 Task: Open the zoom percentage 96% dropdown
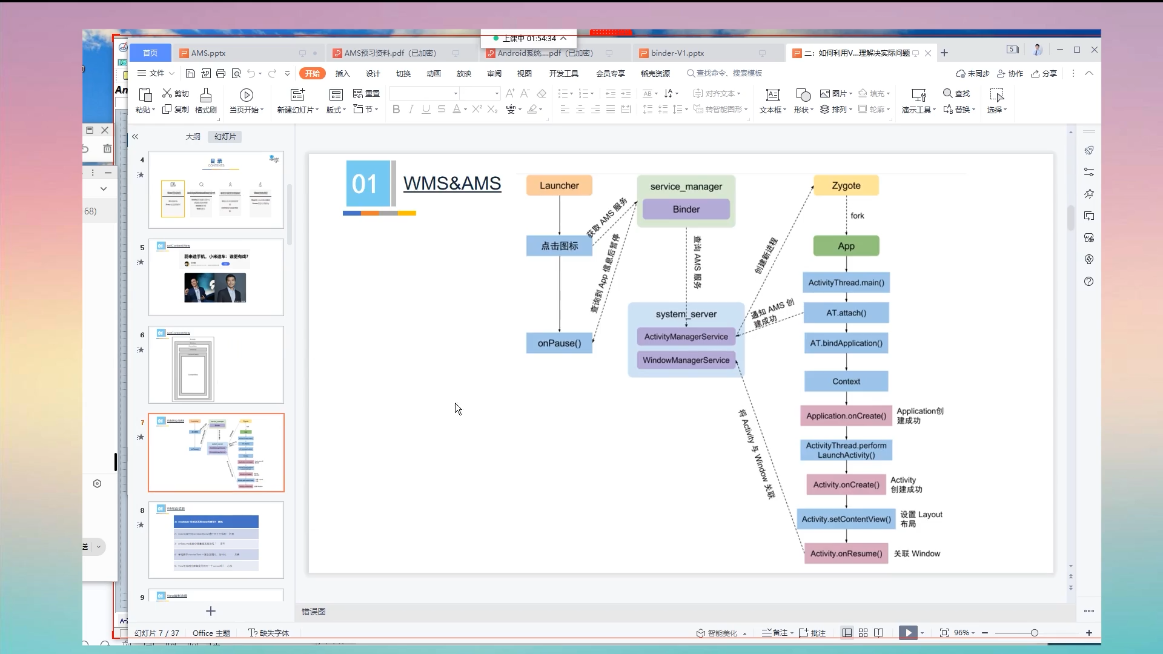tap(964, 633)
